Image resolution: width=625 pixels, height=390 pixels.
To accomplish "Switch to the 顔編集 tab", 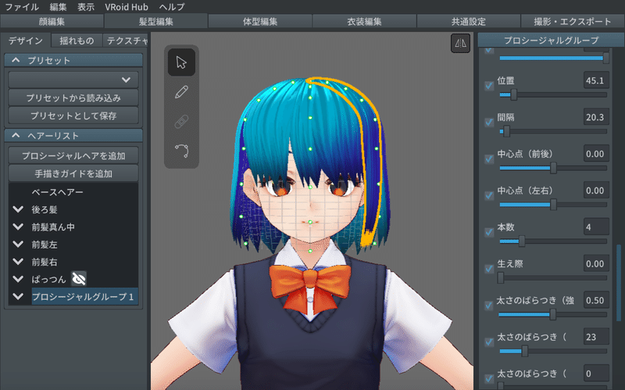I will click(x=52, y=21).
